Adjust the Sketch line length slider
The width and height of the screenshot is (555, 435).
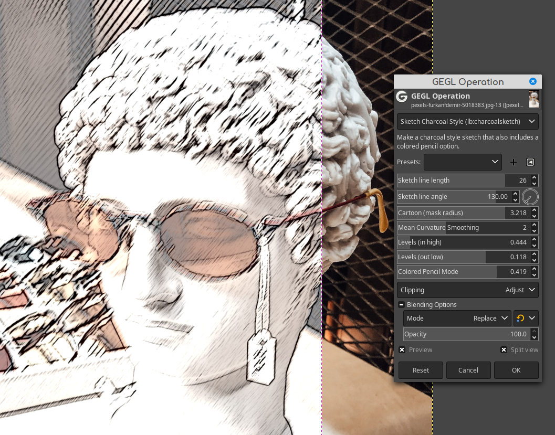tap(463, 181)
